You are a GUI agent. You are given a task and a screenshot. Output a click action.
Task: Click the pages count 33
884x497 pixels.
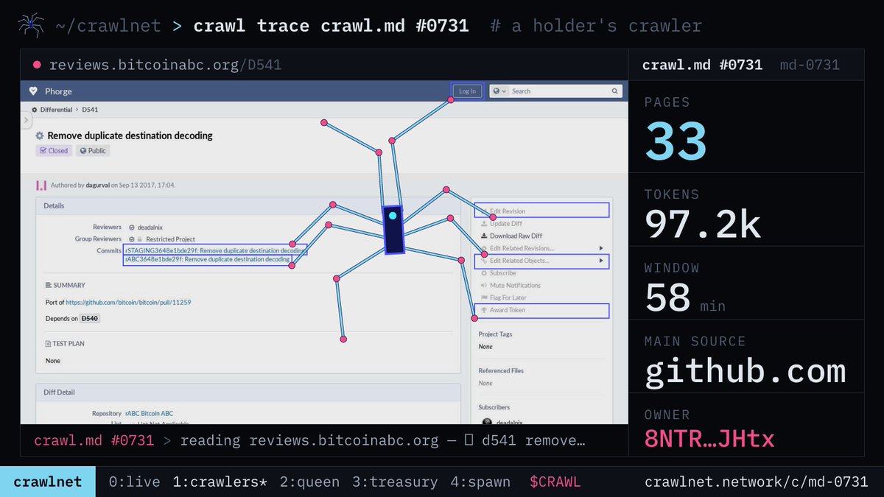coord(676,141)
